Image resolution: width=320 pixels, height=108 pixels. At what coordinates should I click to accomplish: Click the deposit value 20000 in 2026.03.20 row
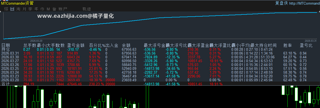click(x=110, y=80)
